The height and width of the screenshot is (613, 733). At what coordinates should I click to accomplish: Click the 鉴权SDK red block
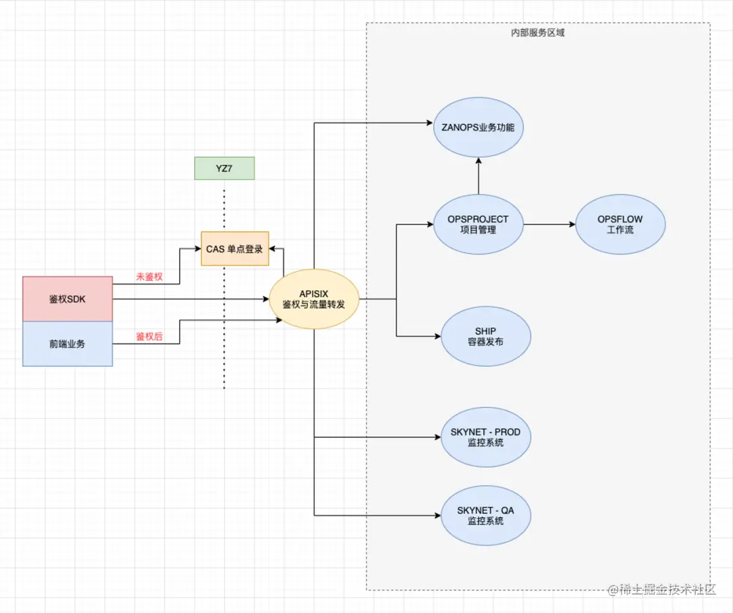click(68, 299)
